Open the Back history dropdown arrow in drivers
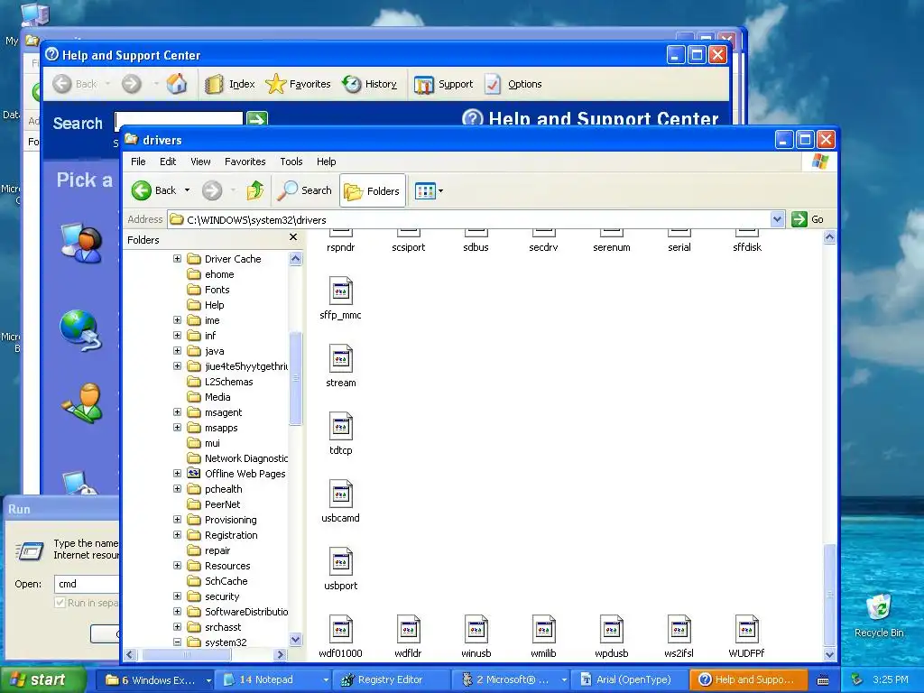Viewport: 924px width, 693px height. [x=187, y=190]
